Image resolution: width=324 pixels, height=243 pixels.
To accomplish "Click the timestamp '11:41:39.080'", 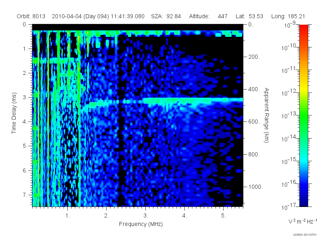I will (x=128, y=16).
